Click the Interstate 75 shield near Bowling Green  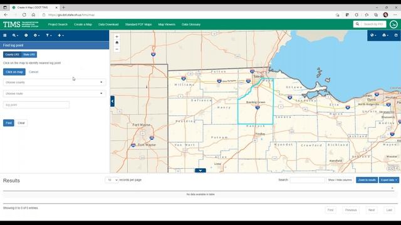coord(258,107)
